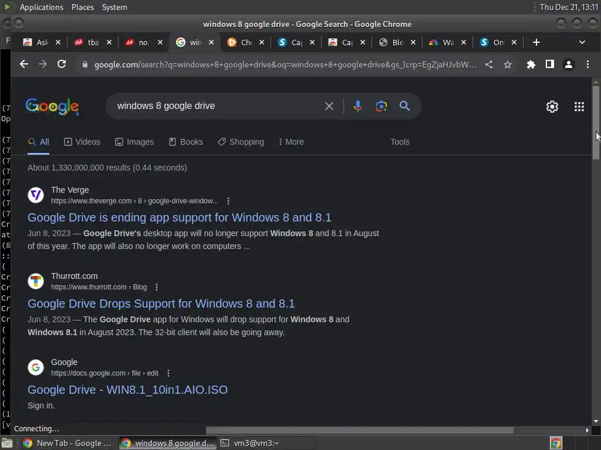Close the 'tba' browser tab
This screenshot has height=450, width=601.
[x=109, y=42]
